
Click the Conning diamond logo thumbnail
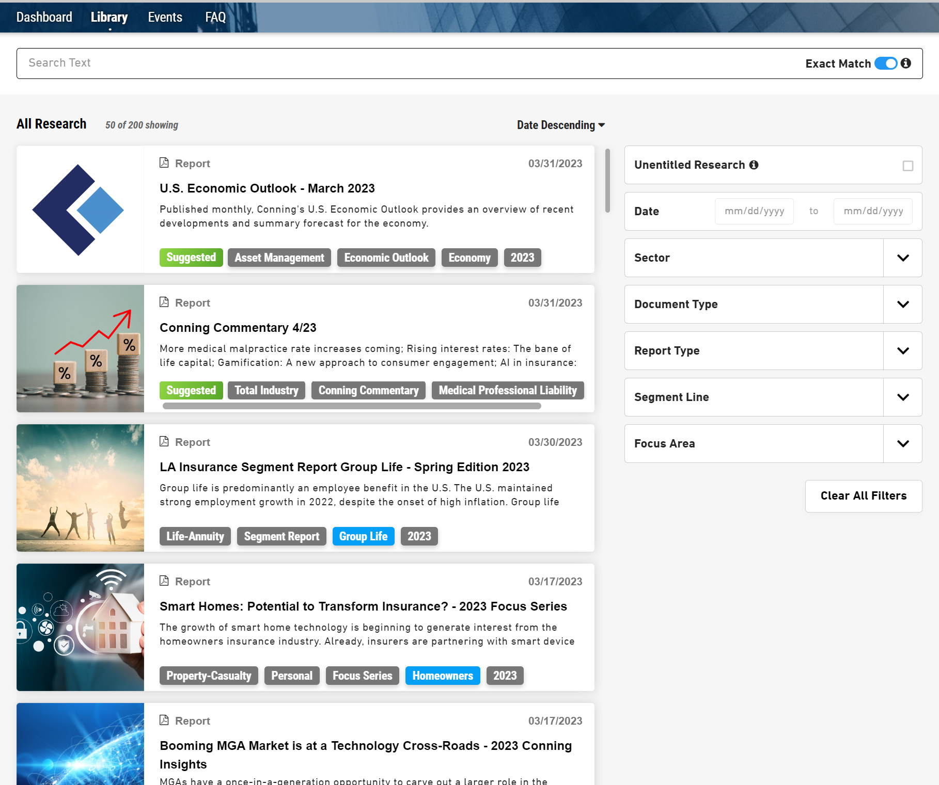80,210
